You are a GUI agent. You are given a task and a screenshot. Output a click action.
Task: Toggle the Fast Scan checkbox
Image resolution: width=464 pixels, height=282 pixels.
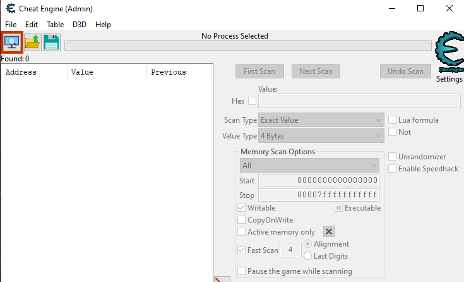[x=241, y=250]
